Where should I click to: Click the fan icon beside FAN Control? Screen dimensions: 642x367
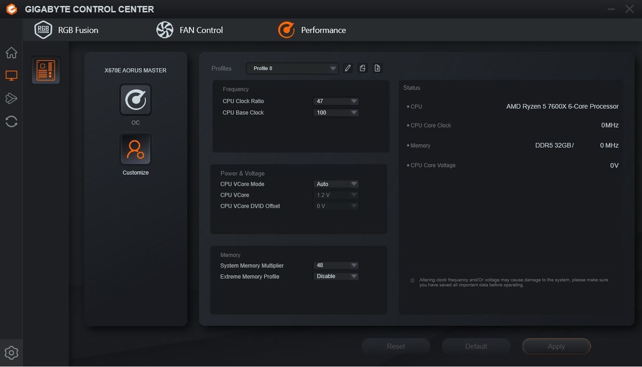click(165, 30)
